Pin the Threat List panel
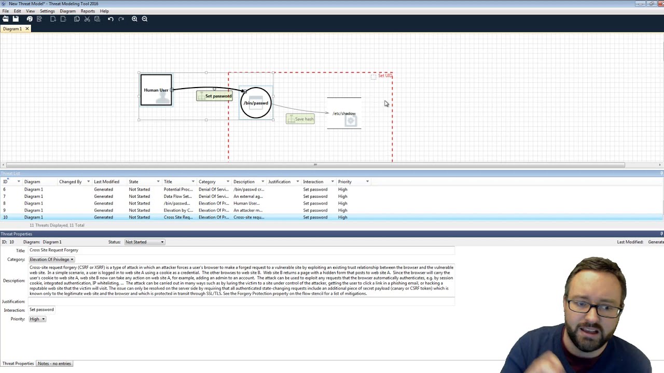Image resolution: width=664 pixels, height=373 pixels. 661,173
